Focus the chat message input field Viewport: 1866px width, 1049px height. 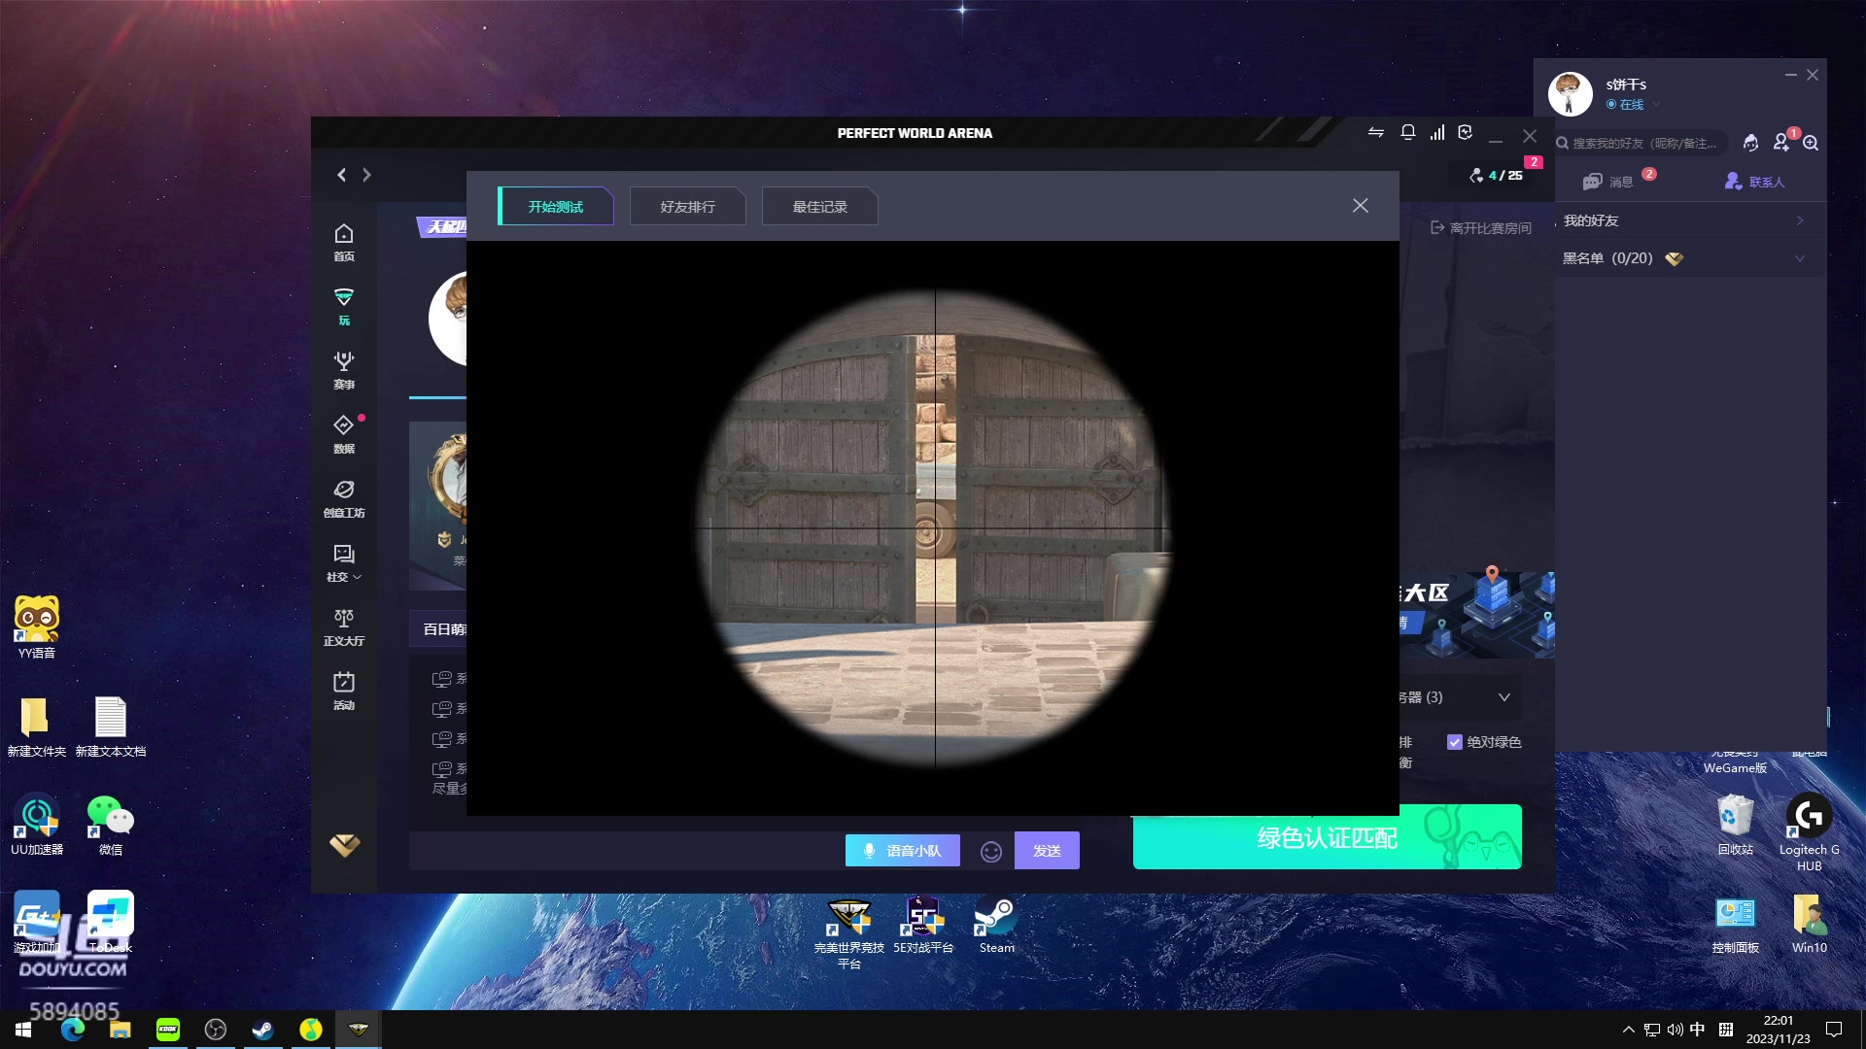626,850
